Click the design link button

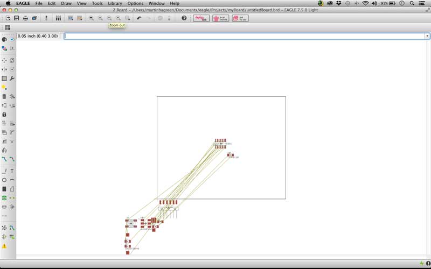pyautogui.click(x=201, y=18)
